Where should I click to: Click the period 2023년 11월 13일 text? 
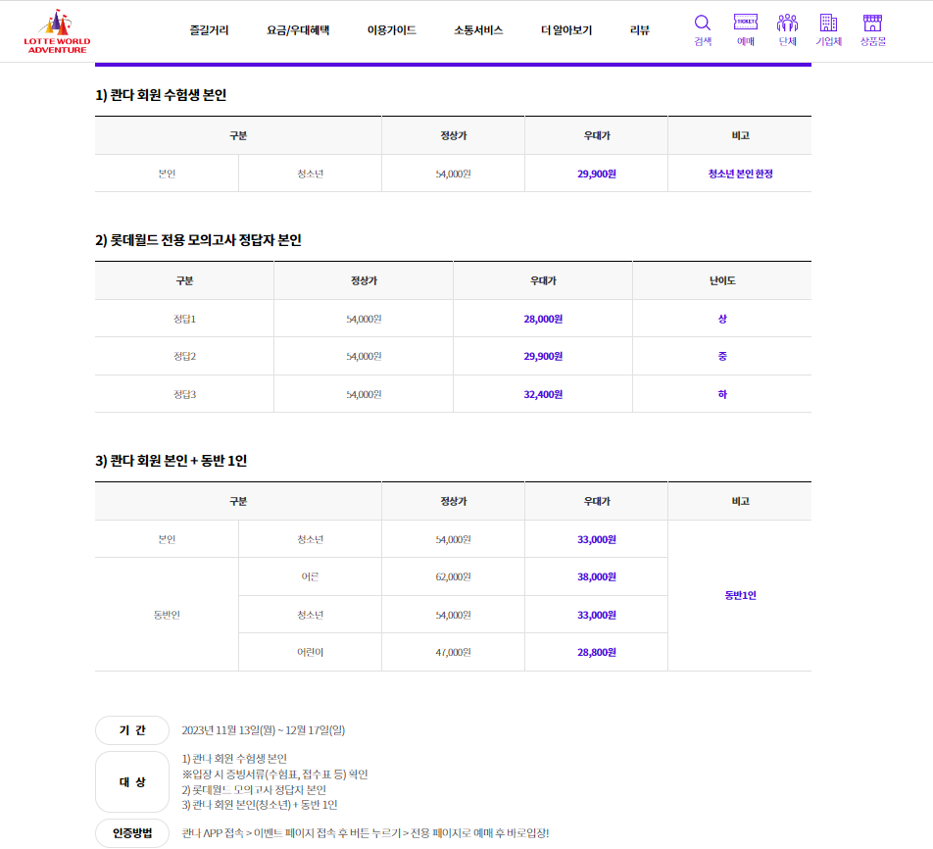click(x=263, y=730)
